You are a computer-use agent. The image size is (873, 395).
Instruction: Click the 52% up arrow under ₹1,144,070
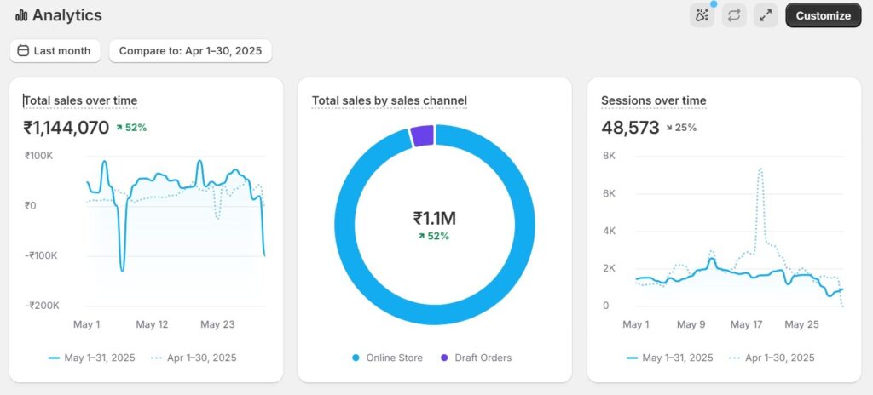[120, 128]
